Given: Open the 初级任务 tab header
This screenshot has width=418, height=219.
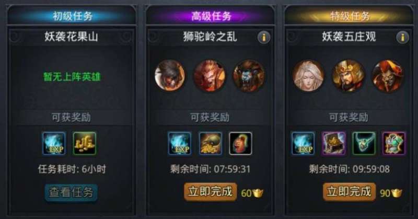Looking at the screenshot, I should pyautogui.click(x=72, y=16).
